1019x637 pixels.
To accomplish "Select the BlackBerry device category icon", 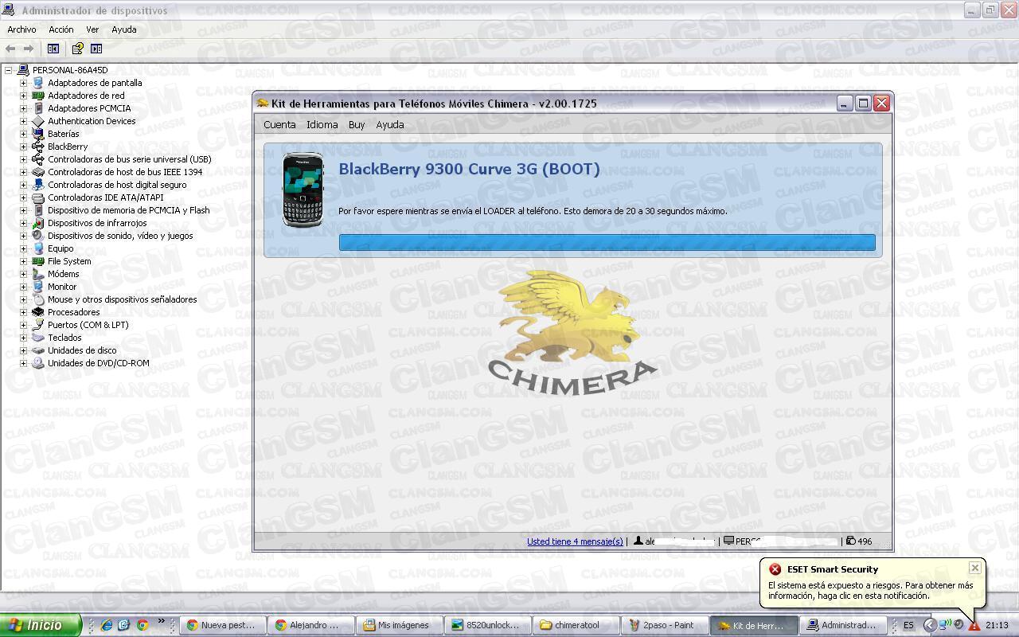I will point(37,147).
